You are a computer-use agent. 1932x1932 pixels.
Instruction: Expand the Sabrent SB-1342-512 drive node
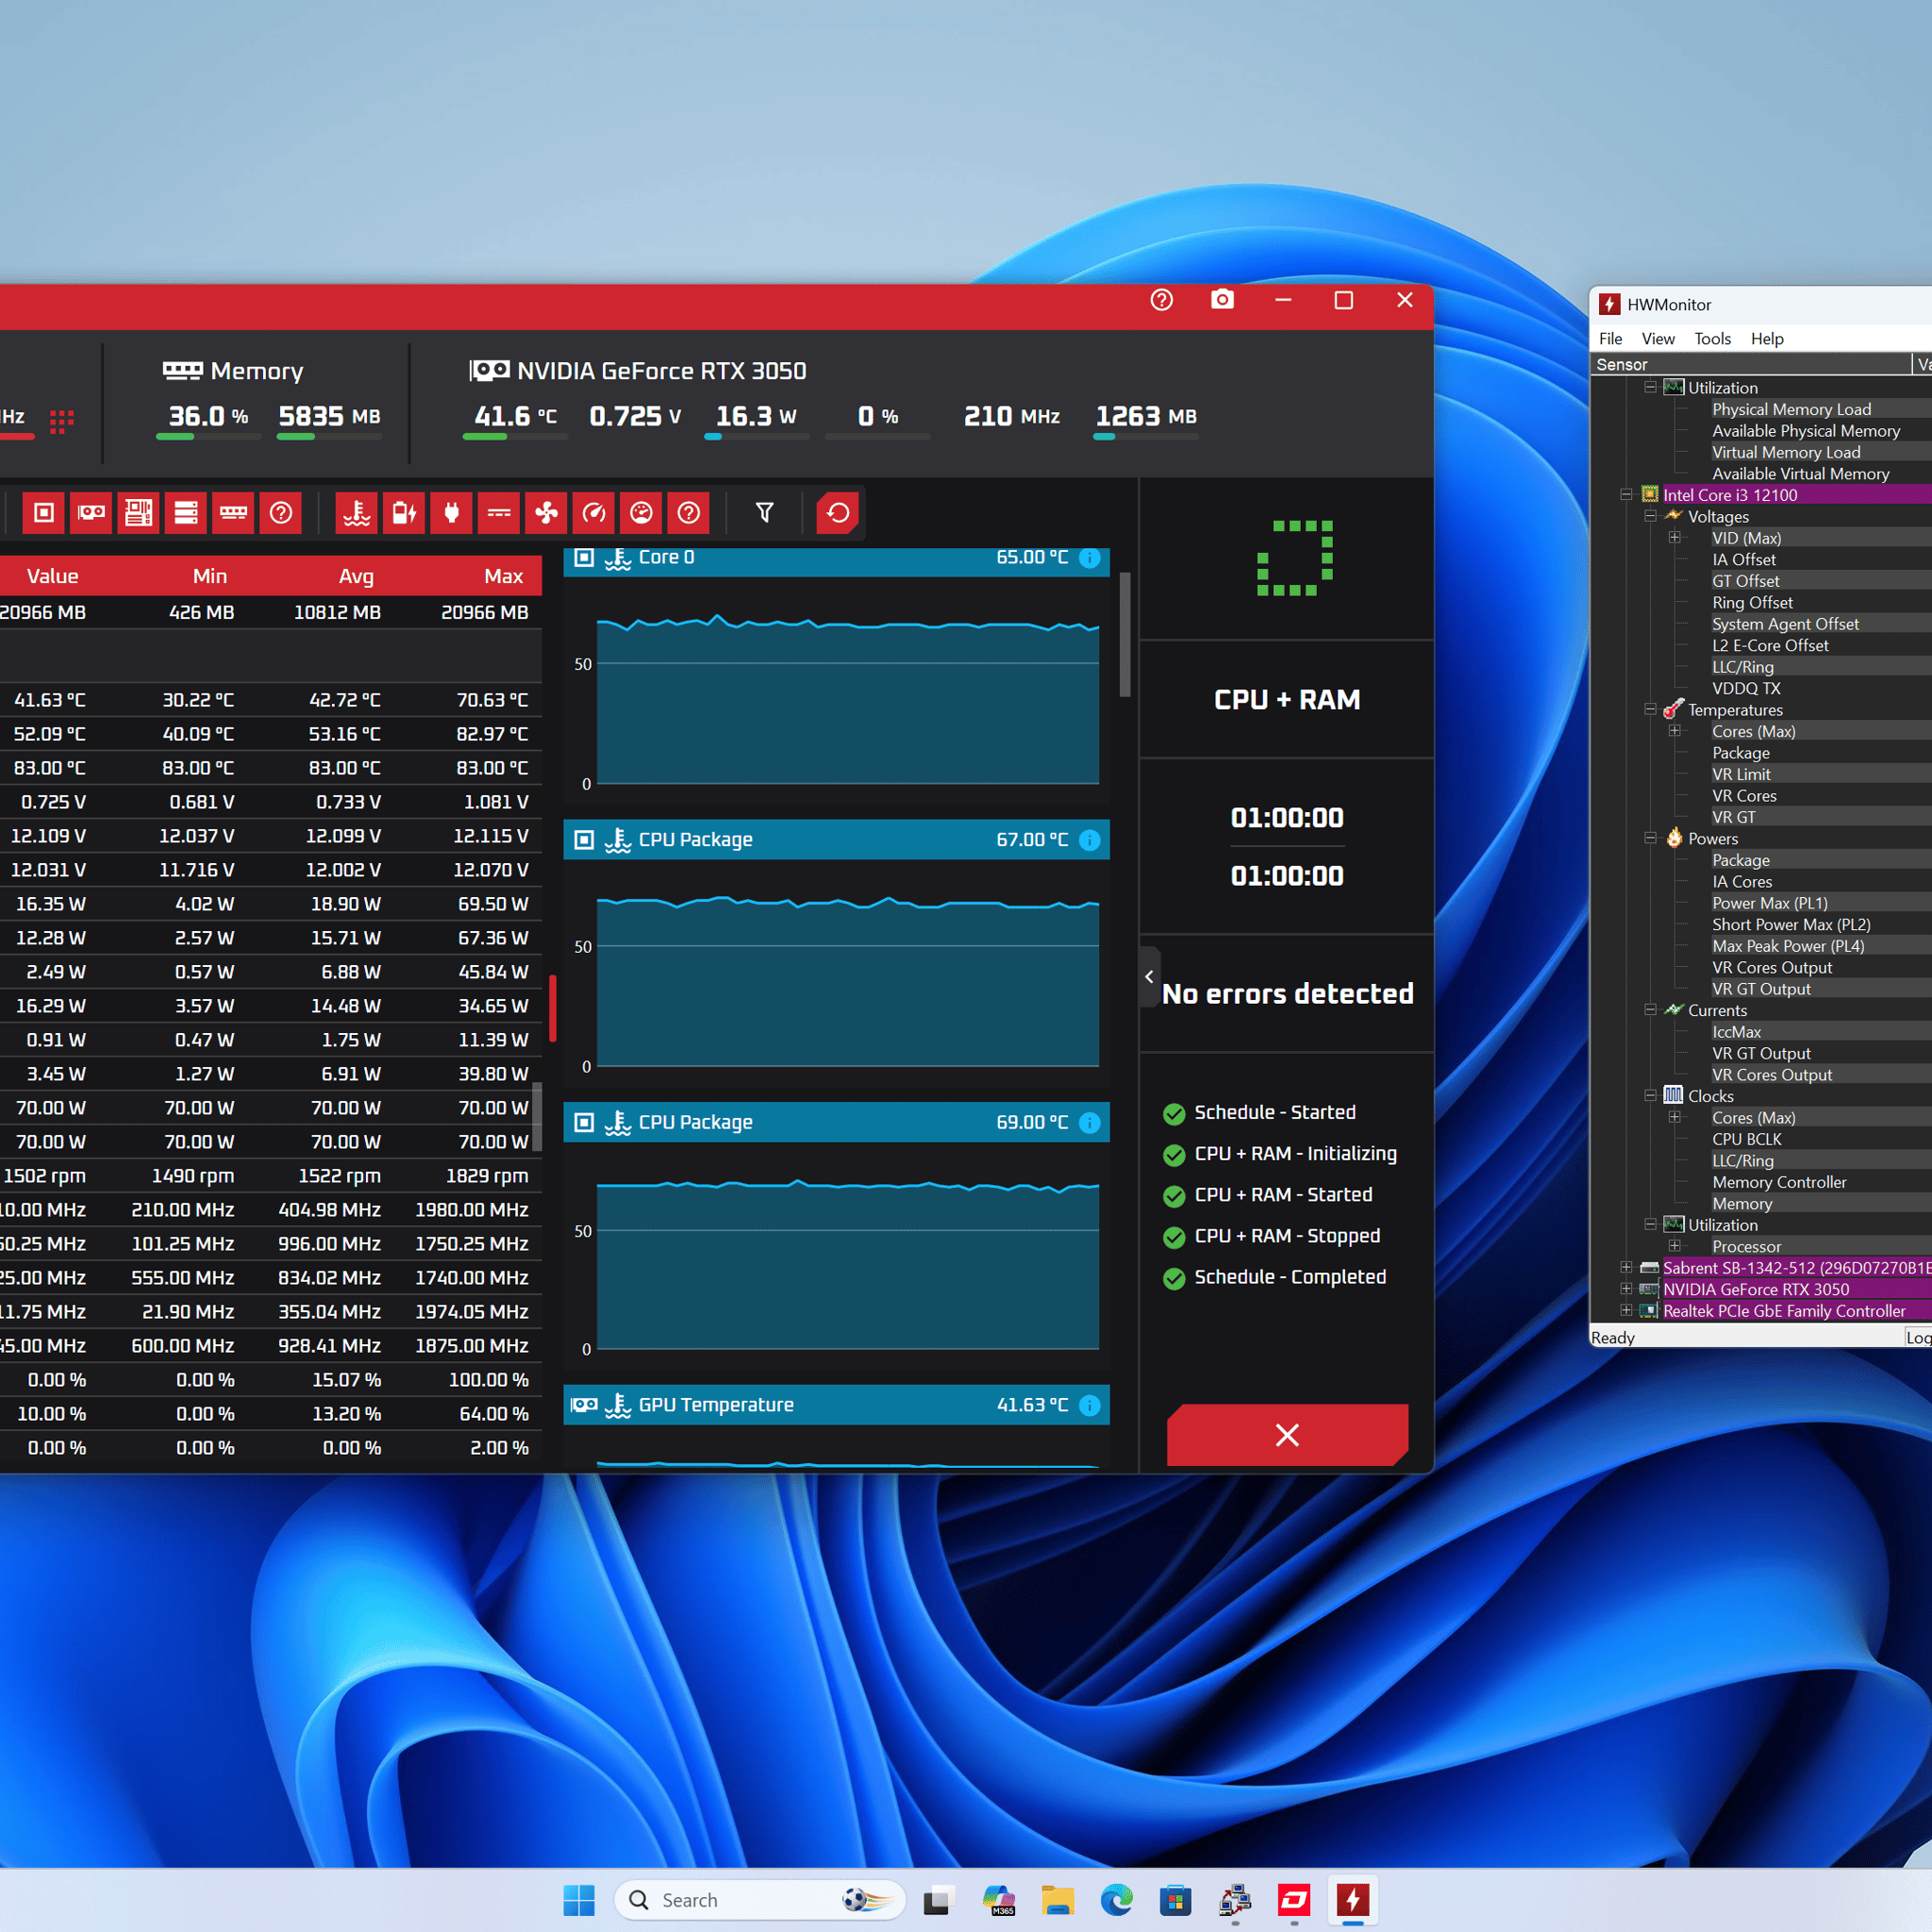tap(1626, 1268)
